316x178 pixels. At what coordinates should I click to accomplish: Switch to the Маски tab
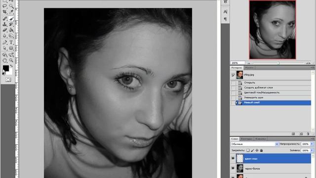pyautogui.click(x=249, y=68)
